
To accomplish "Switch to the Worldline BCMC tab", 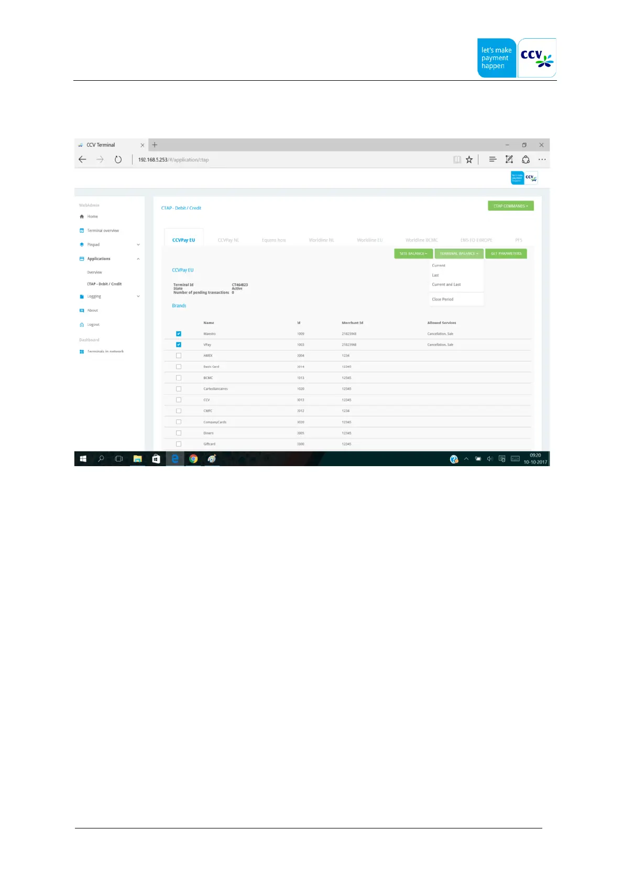I will [x=422, y=240].
